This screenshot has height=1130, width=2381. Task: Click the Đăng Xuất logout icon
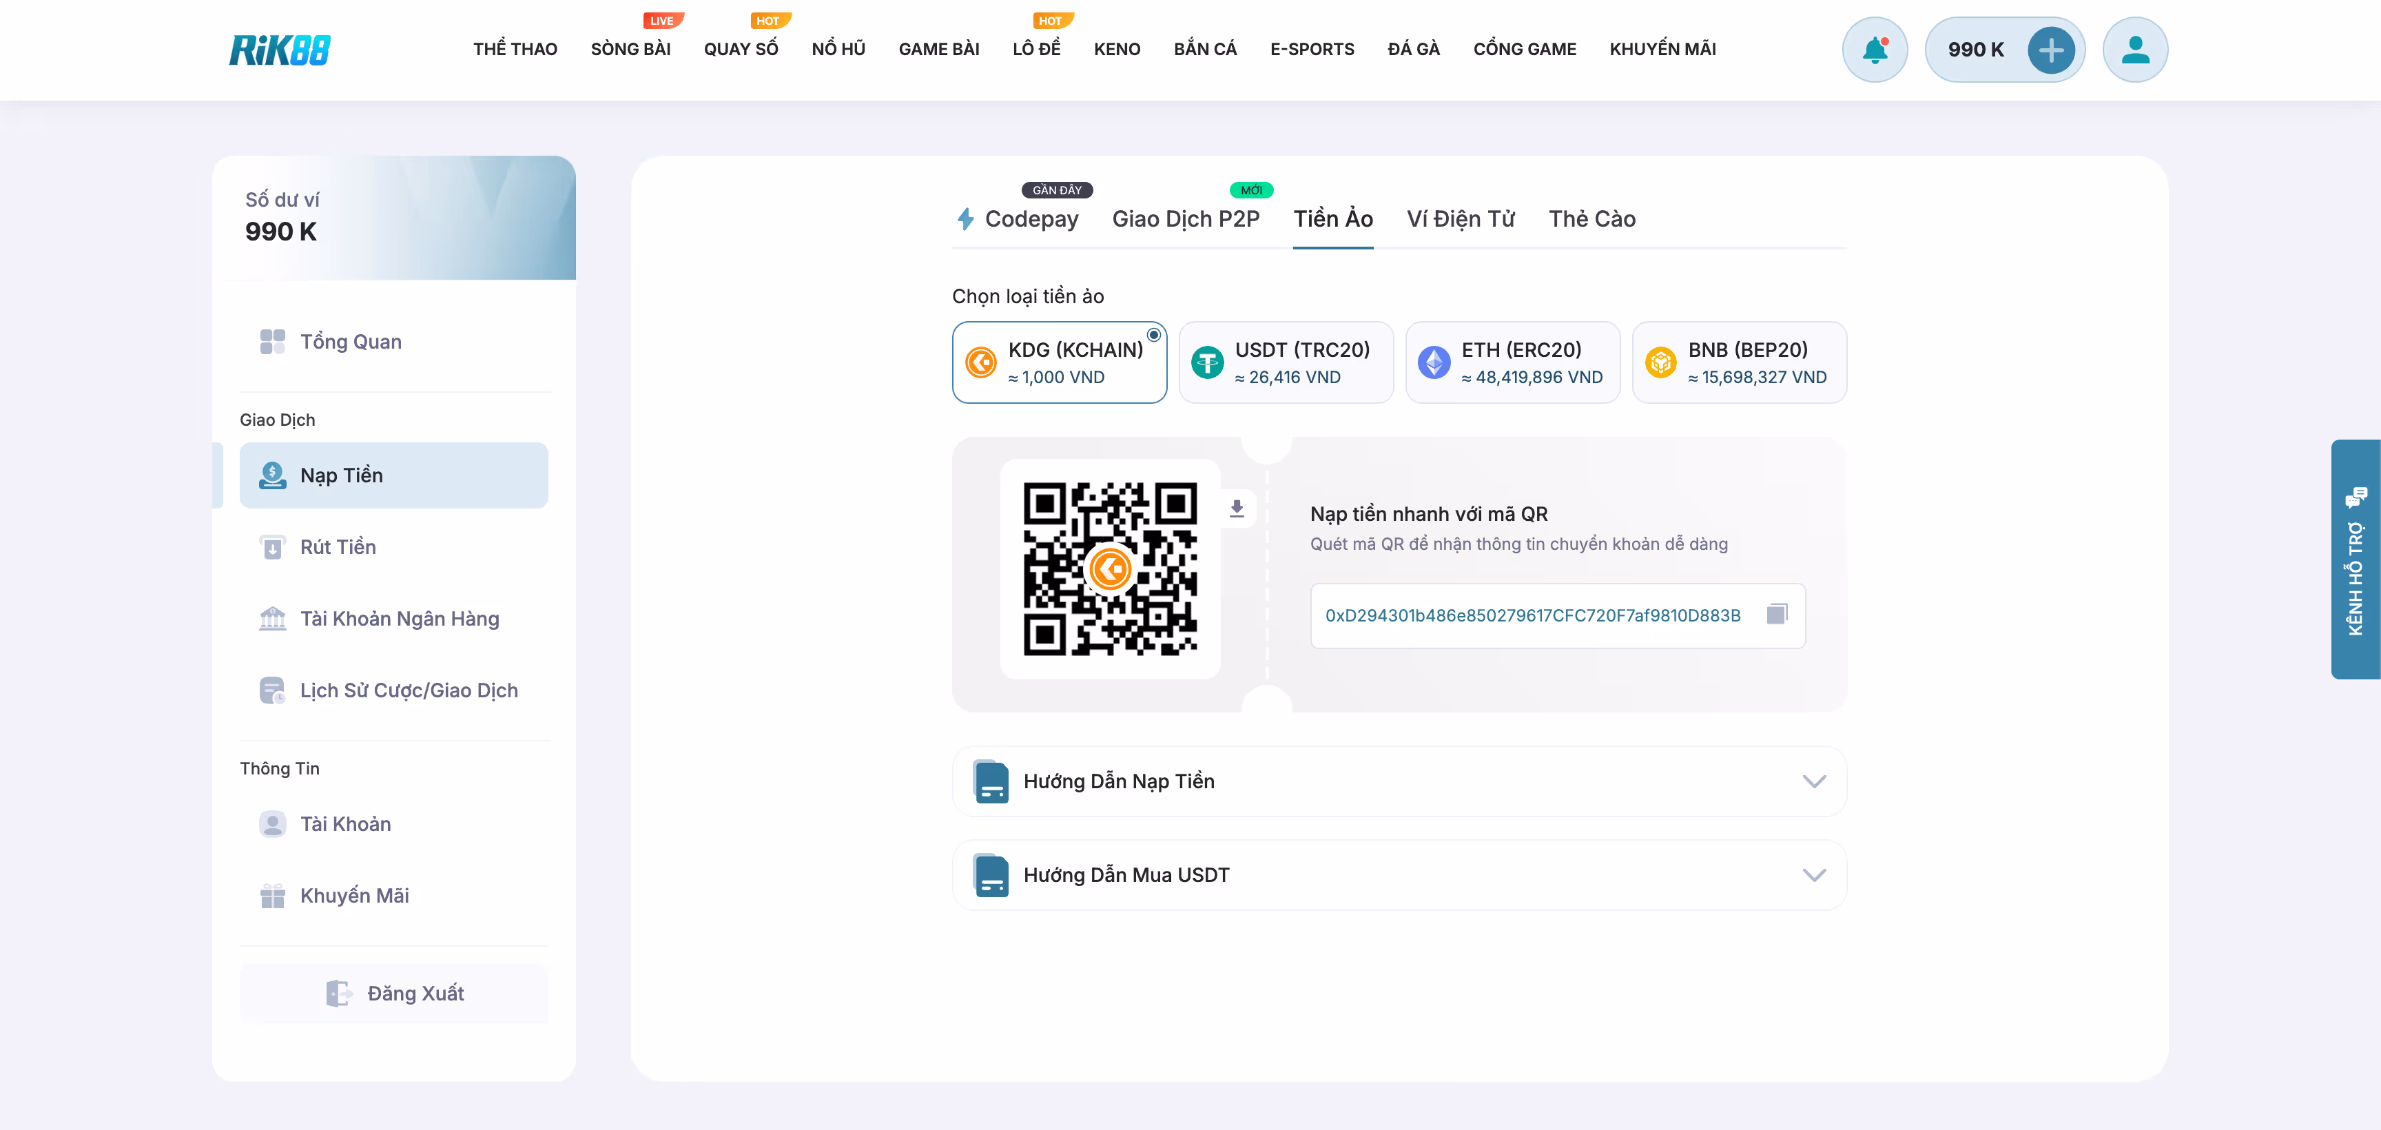point(338,993)
